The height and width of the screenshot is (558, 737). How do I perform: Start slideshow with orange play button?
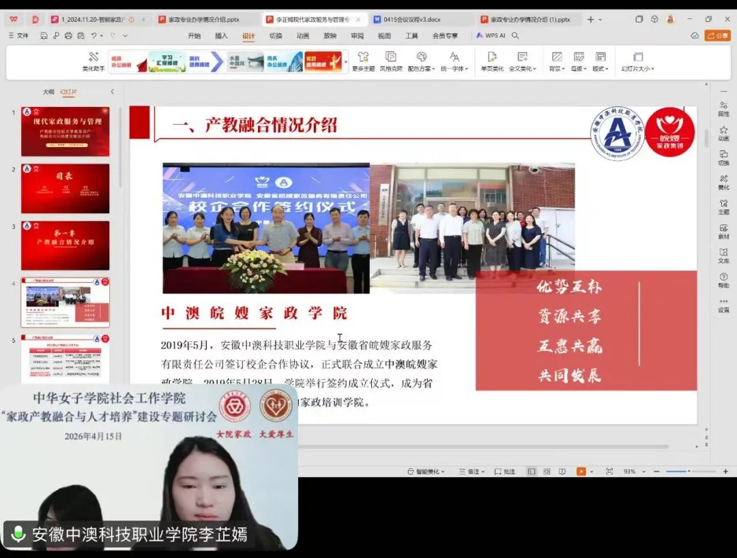581,471
